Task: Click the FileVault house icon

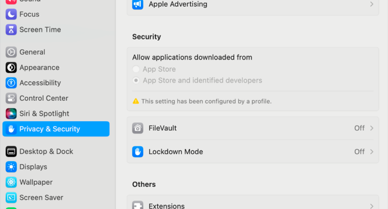Action: (138, 128)
